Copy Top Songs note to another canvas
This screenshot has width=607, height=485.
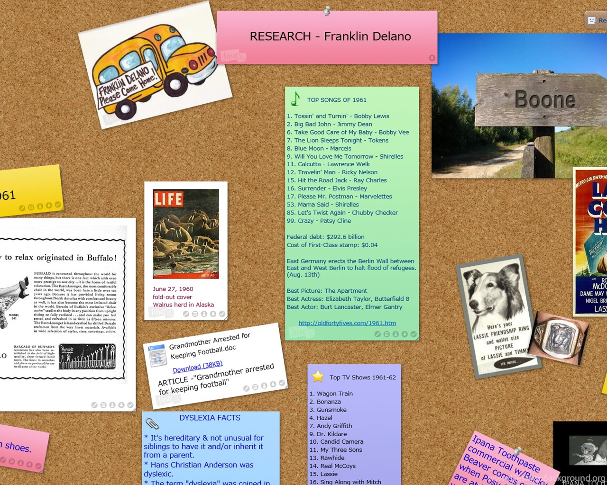click(405, 334)
